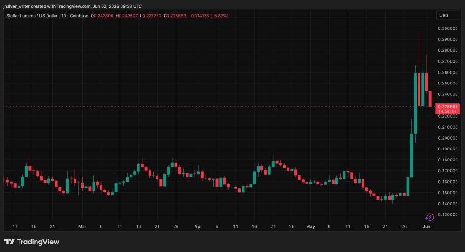Click the close value C0.228683 in header
Image resolution: width=465 pixels, height=252 pixels.
[x=175, y=16]
